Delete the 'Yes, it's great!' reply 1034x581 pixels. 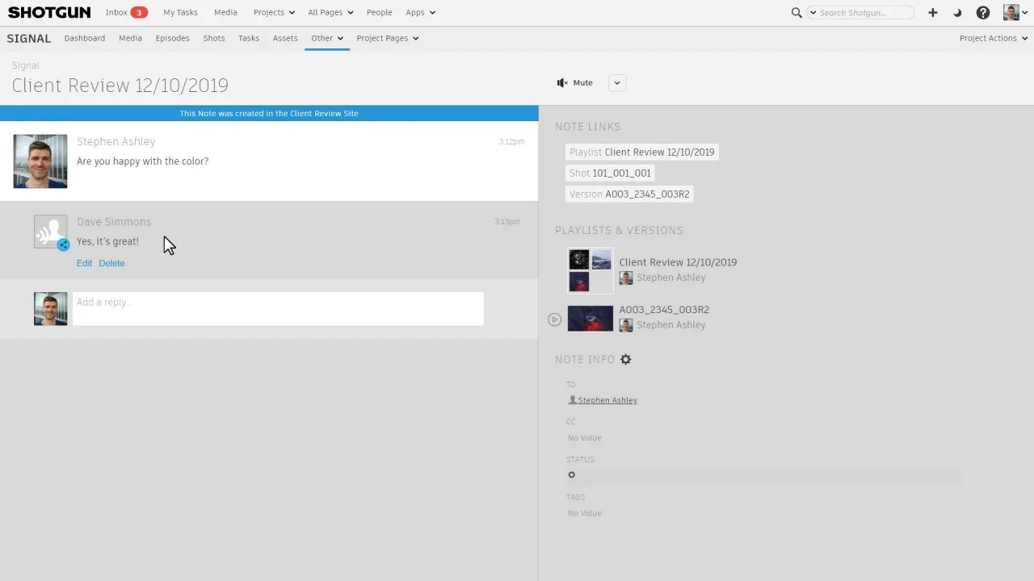coord(111,263)
